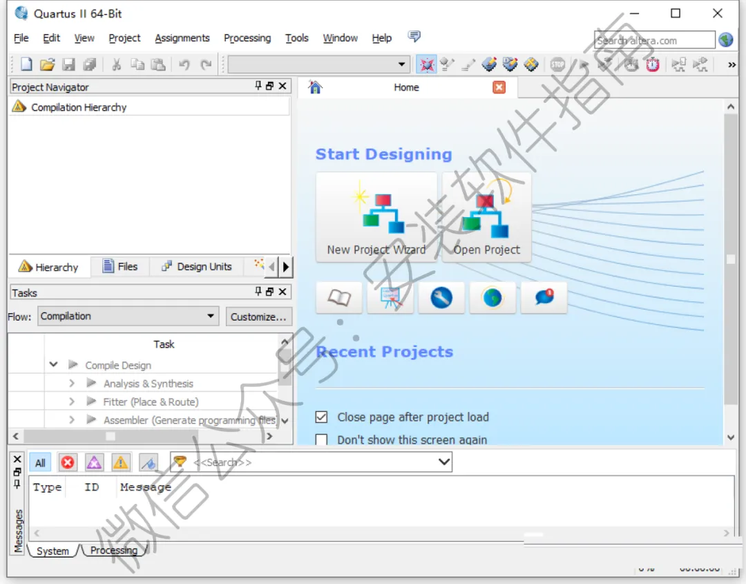The height and width of the screenshot is (584, 746).
Task: Click the Redo toolbar icon
Action: [206, 64]
